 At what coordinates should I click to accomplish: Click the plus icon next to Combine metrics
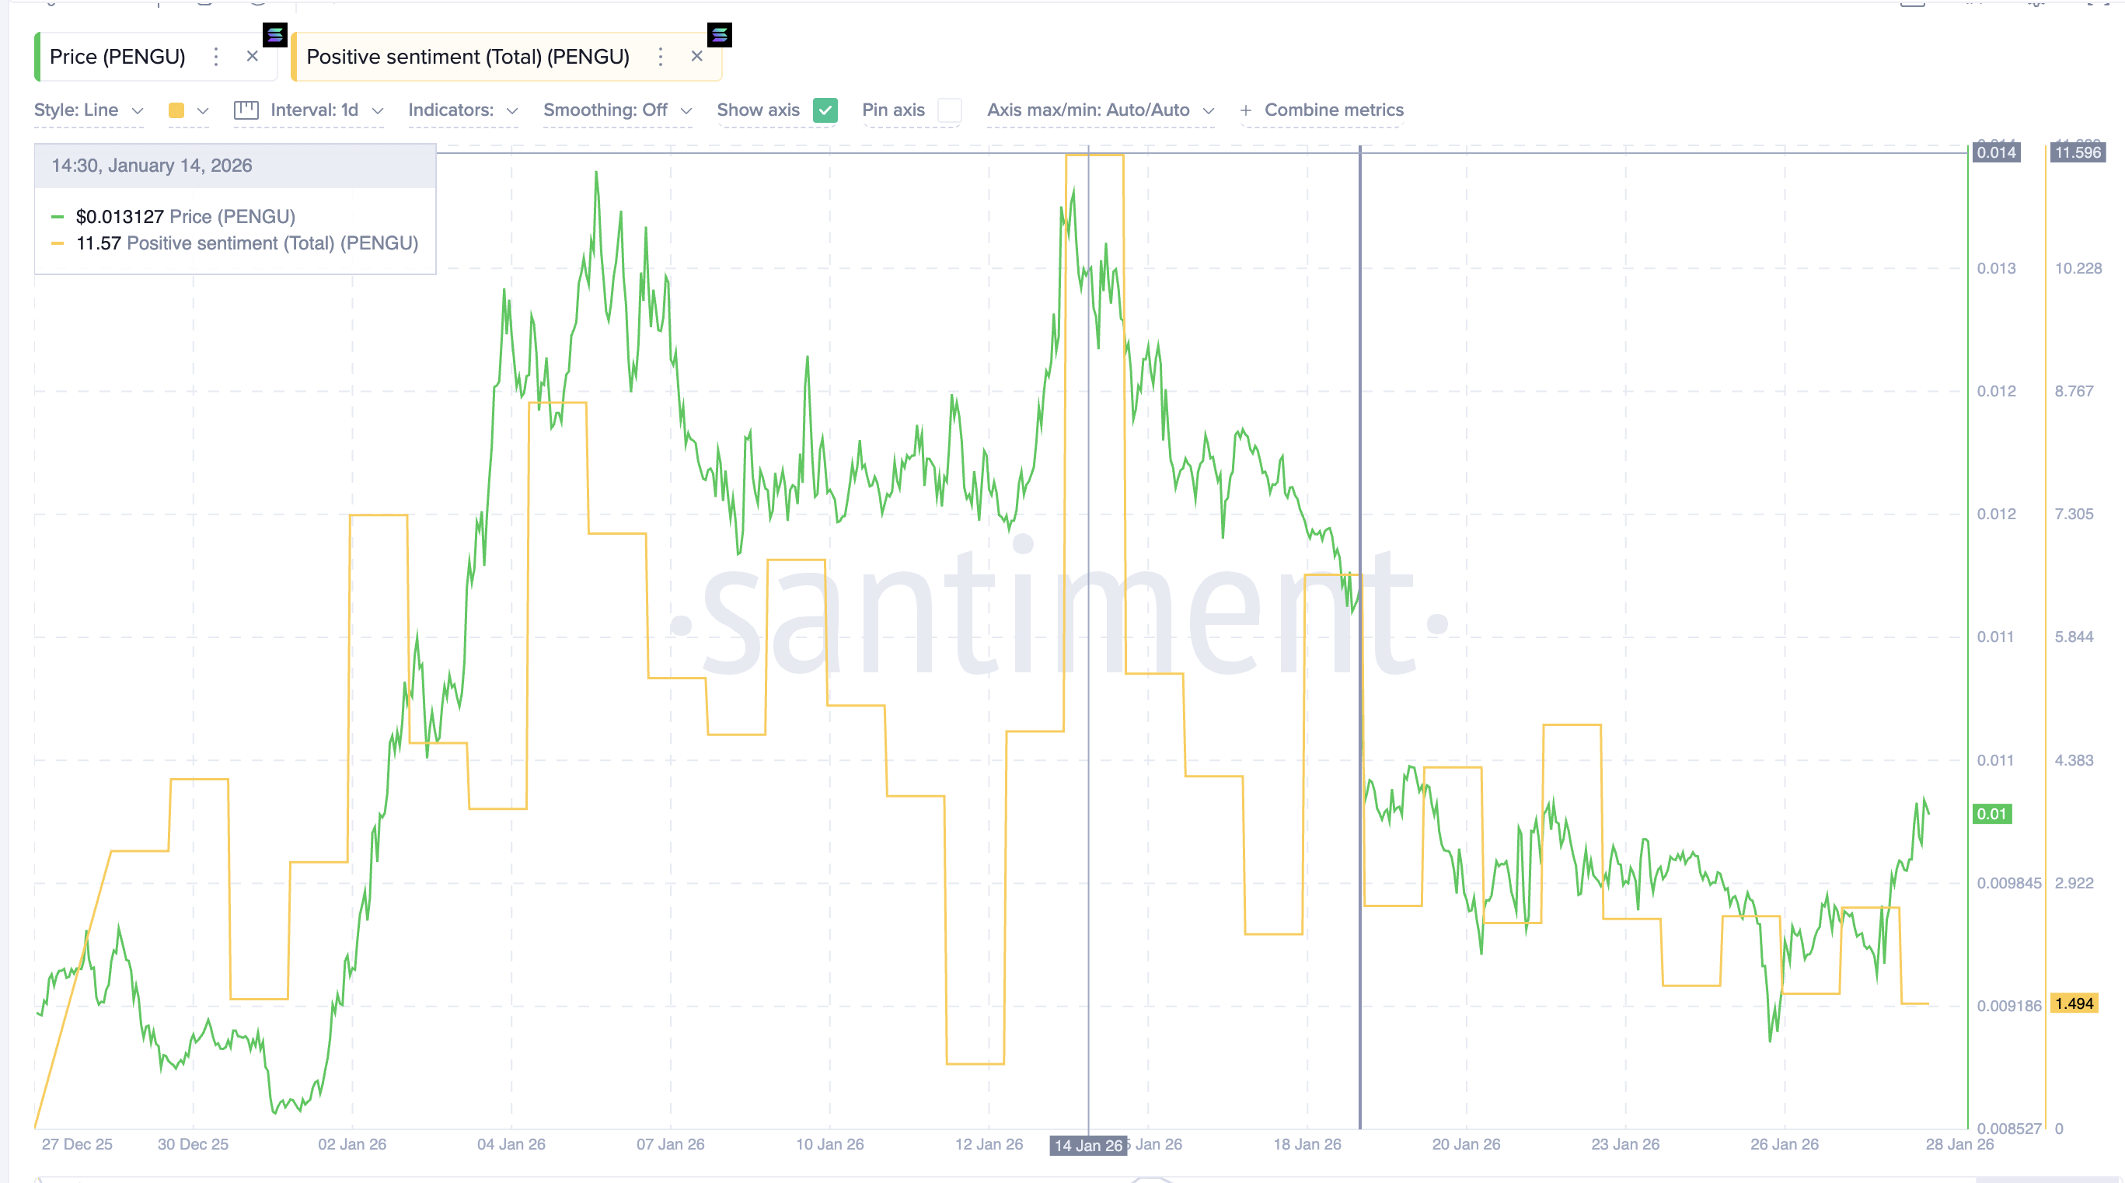pyautogui.click(x=1246, y=110)
